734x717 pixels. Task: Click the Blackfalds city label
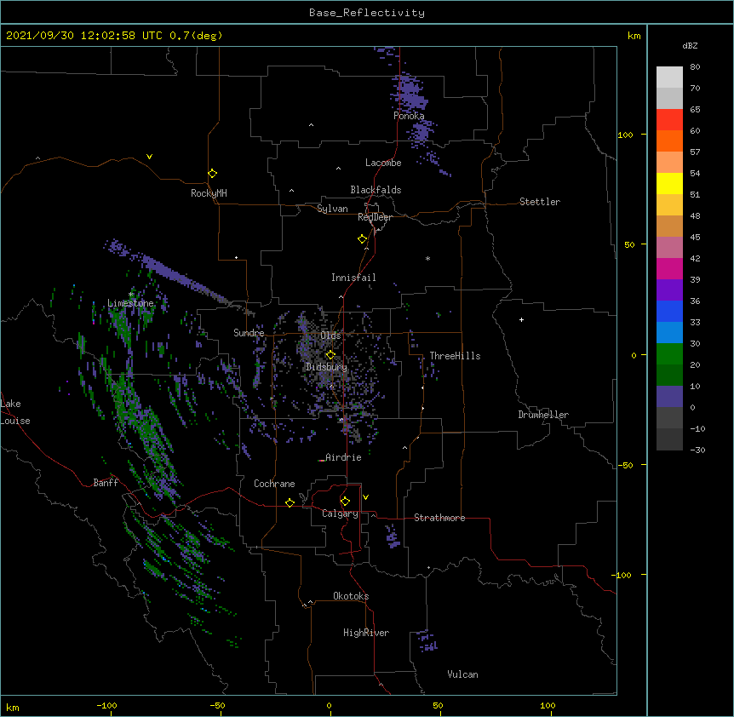(376, 190)
